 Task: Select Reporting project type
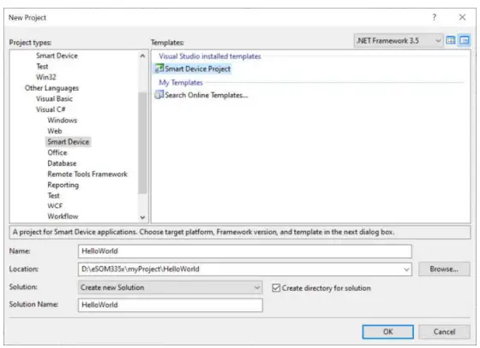click(x=63, y=185)
